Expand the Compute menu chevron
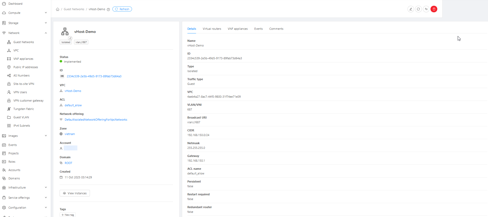 [46, 13]
